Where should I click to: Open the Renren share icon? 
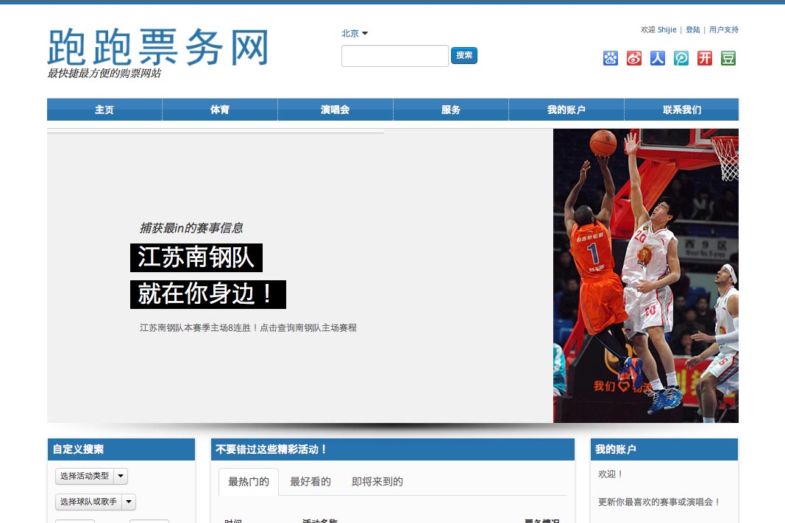tap(657, 58)
